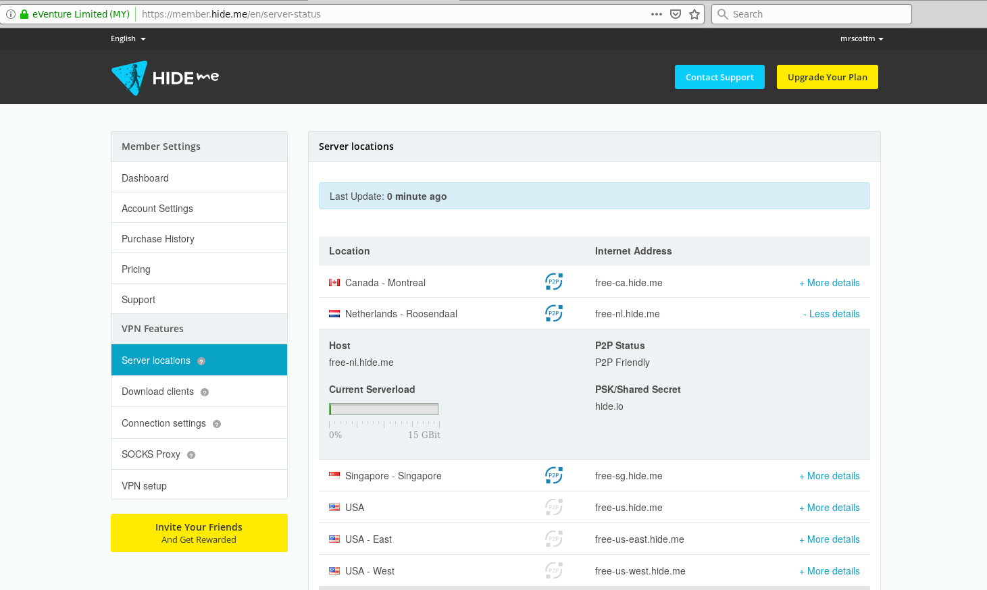
Task: Select the free-us-west.hide.me address text
Action: tap(640, 571)
